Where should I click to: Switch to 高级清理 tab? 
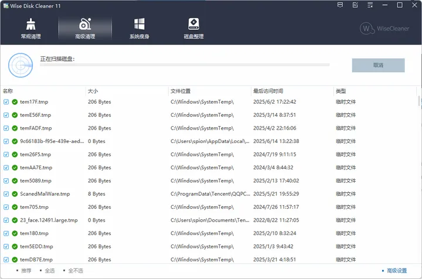point(85,29)
